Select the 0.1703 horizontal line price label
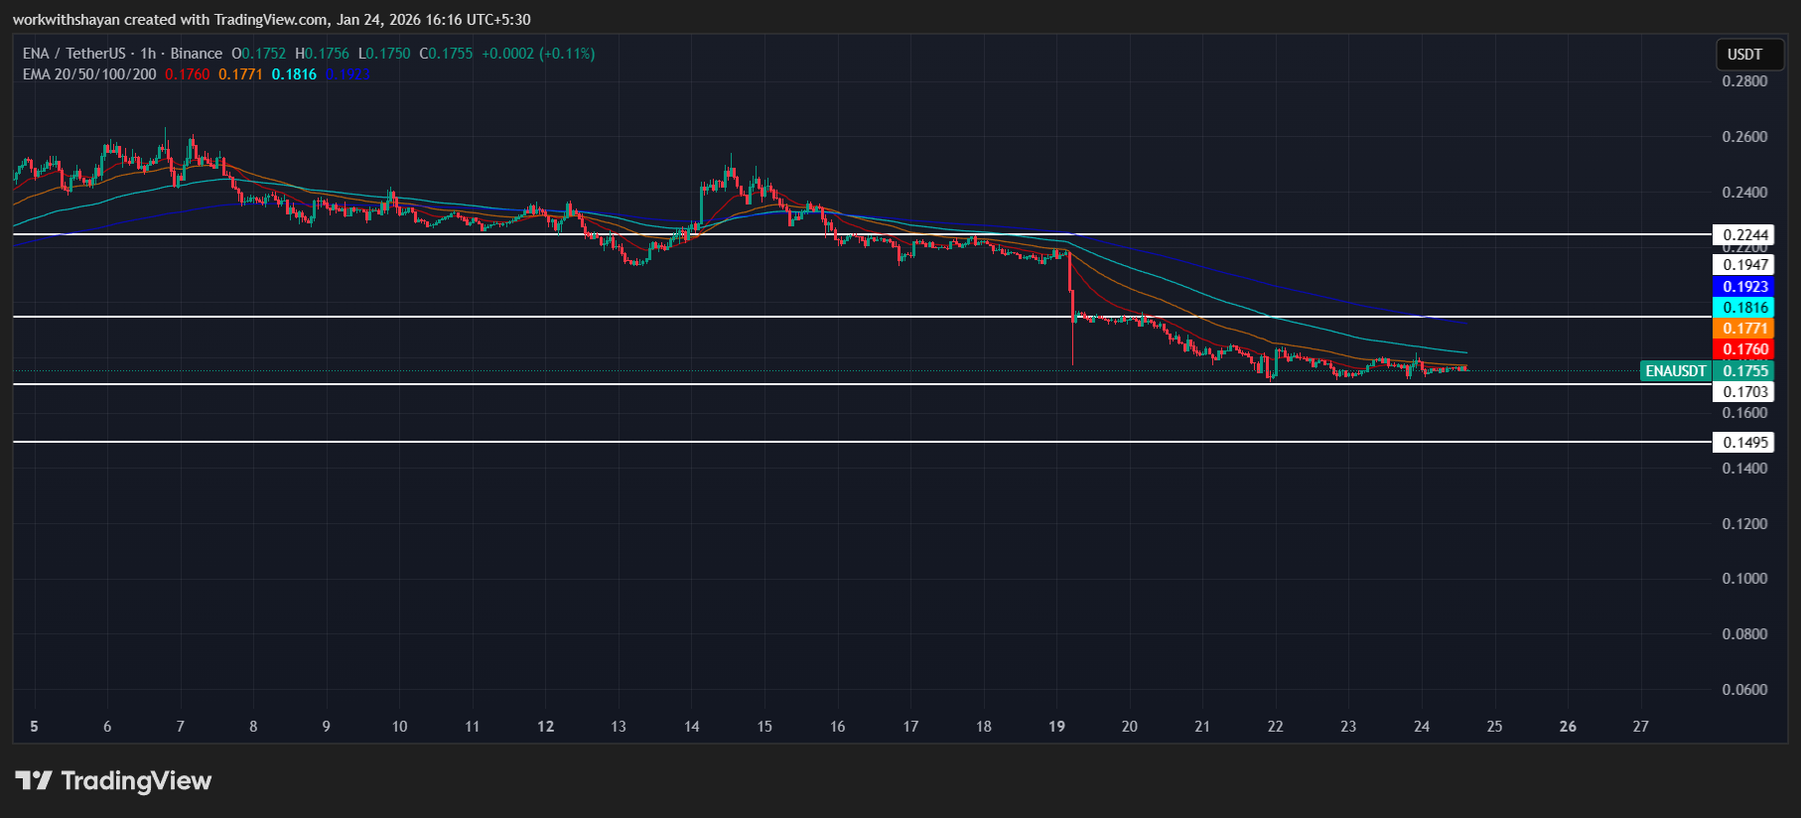The width and height of the screenshot is (1801, 818). (1745, 392)
